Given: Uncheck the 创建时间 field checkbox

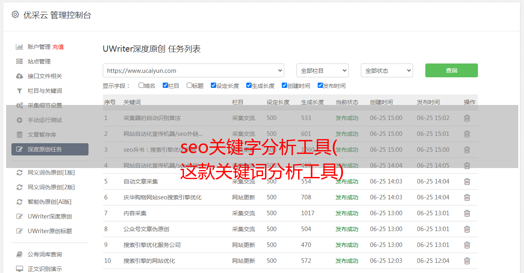Looking at the screenshot, I should click(x=284, y=85).
